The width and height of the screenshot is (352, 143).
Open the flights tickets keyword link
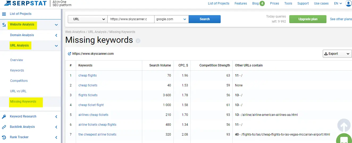coord(88,95)
